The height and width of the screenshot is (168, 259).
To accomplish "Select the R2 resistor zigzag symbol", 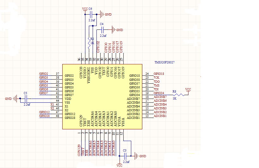I will (89, 43).
